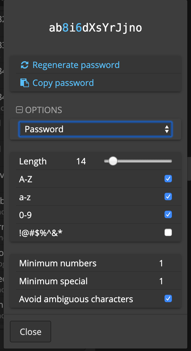Click the right end of Length slider track
The width and height of the screenshot is (191, 351).
171,161
